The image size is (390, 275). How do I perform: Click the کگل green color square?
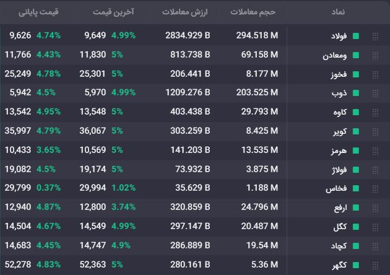pyautogui.click(x=356, y=227)
